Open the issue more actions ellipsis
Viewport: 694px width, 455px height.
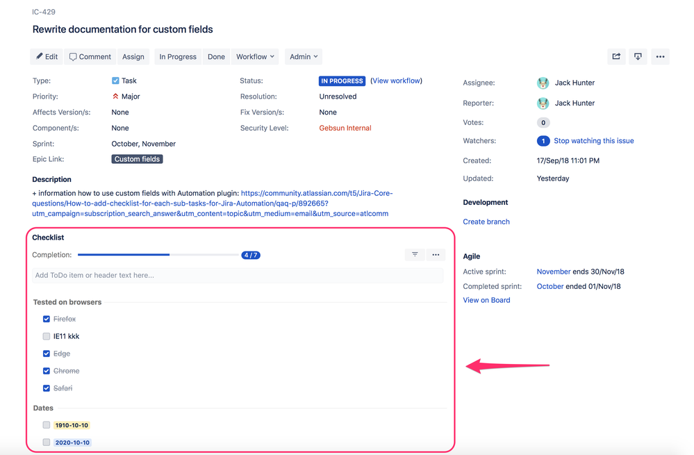(x=661, y=57)
